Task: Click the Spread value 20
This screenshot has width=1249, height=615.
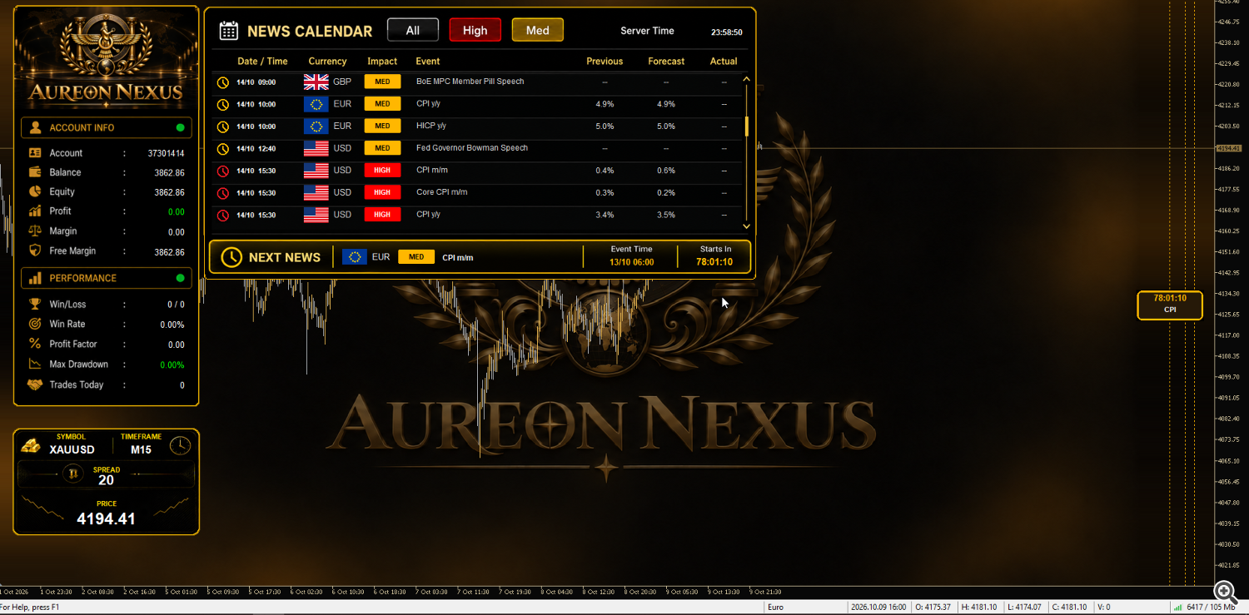Action: pyautogui.click(x=106, y=480)
